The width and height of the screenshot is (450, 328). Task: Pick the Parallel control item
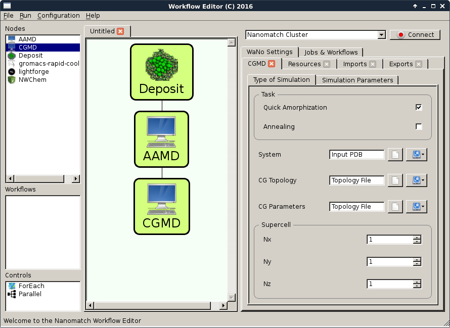click(x=30, y=294)
